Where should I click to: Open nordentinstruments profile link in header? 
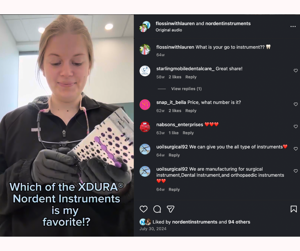(228, 24)
